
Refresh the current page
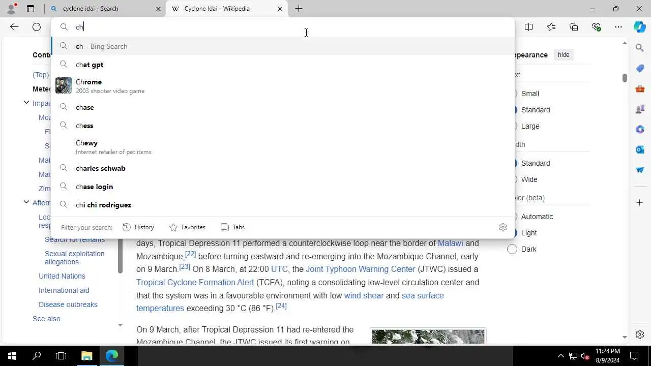pos(37,27)
